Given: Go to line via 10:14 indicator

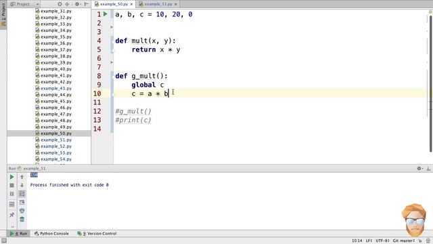Looking at the screenshot, I should (357, 241).
